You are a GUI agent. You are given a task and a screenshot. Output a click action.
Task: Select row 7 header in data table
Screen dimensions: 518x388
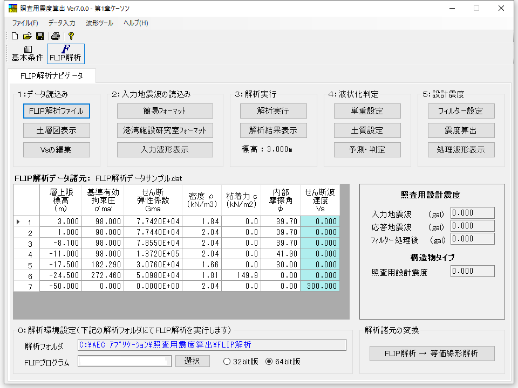point(26,286)
